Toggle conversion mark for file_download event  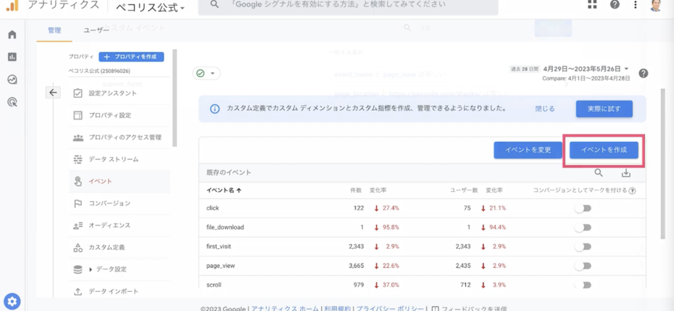tap(583, 227)
